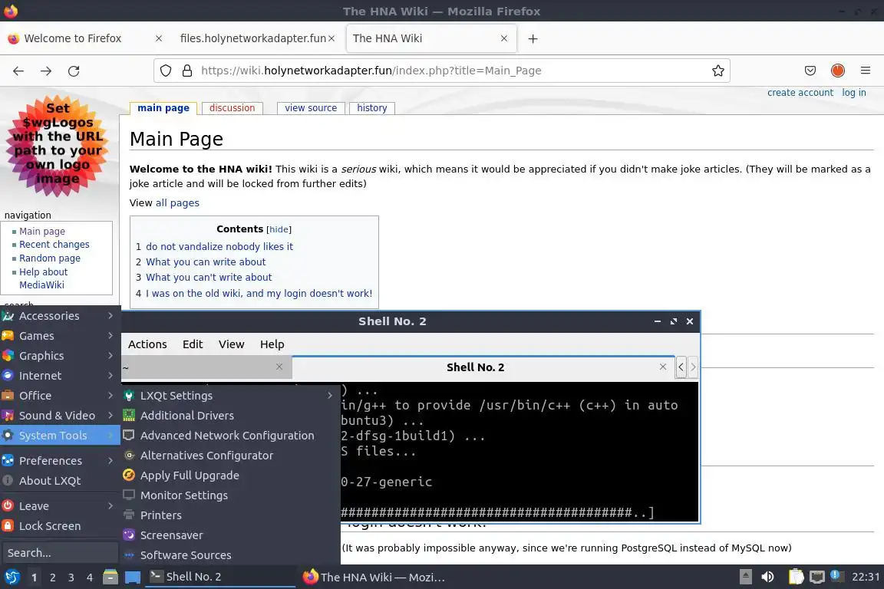Launch Alternatives Configurator

[x=230, y=456]
